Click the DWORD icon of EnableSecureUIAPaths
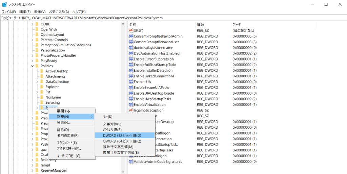Screen dimensions: 347x174 [x=131, y=88]
